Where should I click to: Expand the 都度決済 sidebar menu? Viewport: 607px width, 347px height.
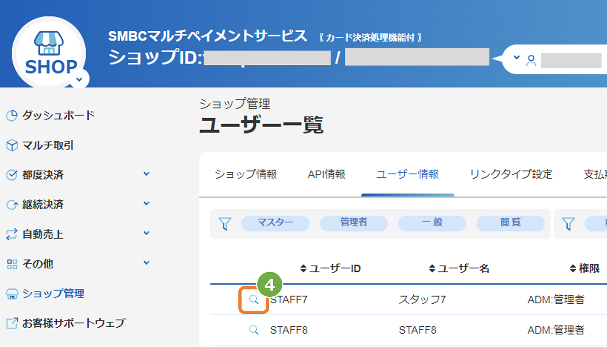(146, 174)
